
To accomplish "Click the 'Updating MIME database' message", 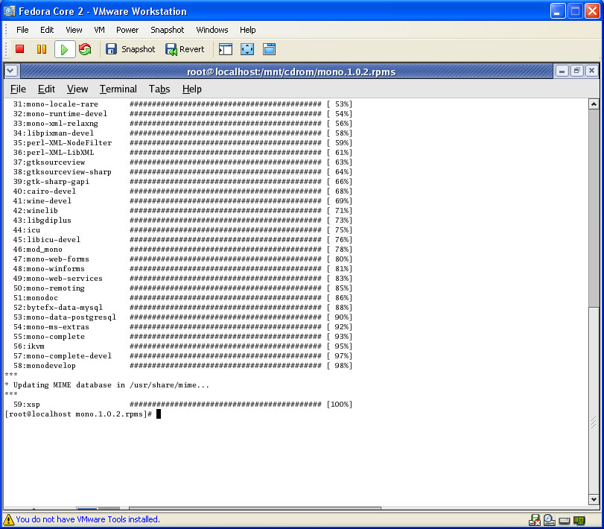I will (x=107, y=385).
